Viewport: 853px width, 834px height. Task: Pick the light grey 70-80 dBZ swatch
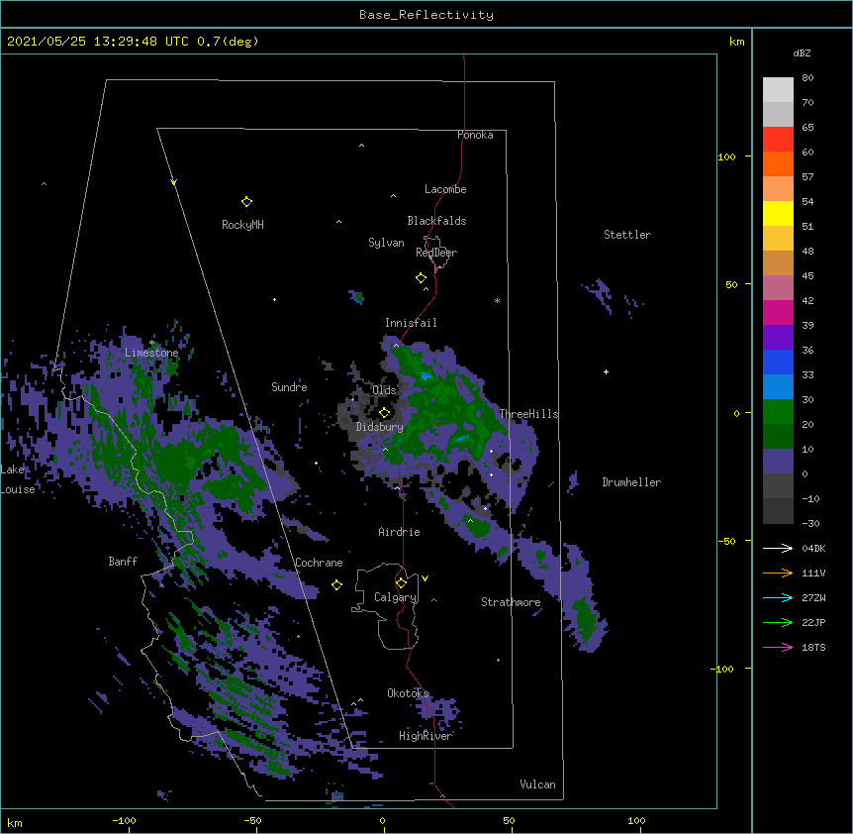(778, 90)
